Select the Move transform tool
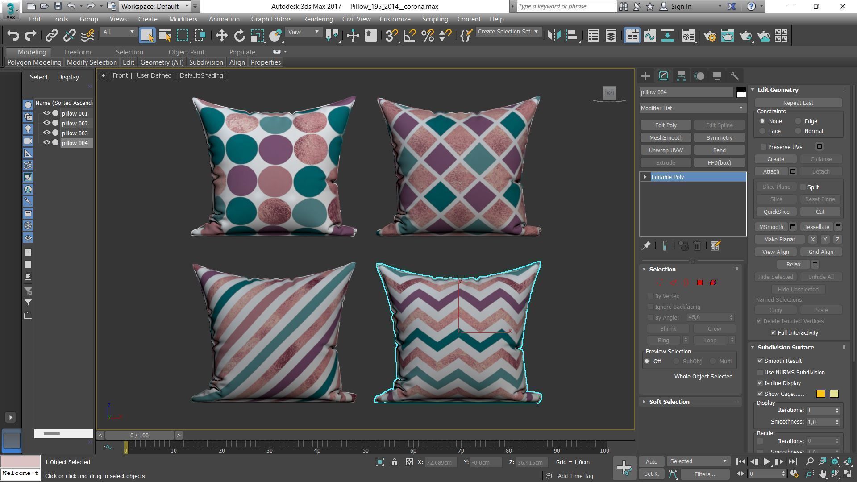The height and width of the screenshot is (482, 857). tap(222, 36)
